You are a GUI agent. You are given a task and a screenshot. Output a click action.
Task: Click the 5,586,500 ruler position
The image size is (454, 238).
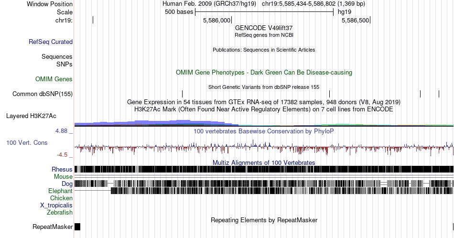click(x=355, y=20)
